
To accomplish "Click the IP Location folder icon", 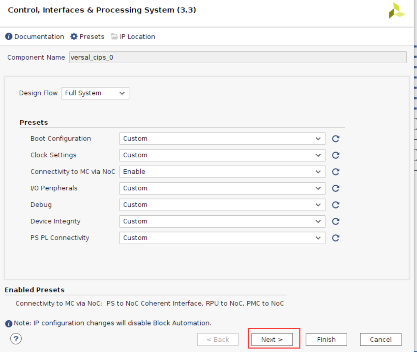I will (x=114, y=37).
